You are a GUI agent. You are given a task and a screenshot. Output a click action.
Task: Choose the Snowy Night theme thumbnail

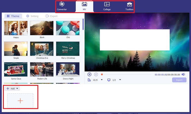[x=68, y=69]
